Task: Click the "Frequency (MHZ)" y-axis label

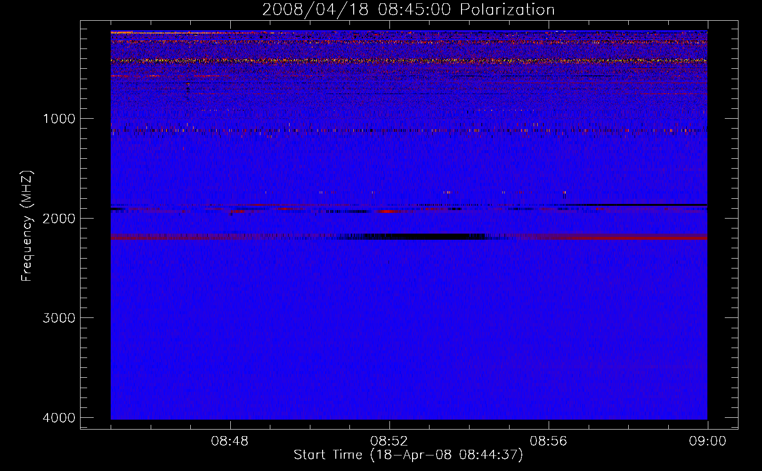Action: tap(27, 226)
